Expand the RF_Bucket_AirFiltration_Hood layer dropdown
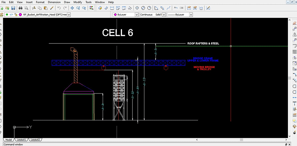This screenshot has height=146, width=297. coord(69,15)
